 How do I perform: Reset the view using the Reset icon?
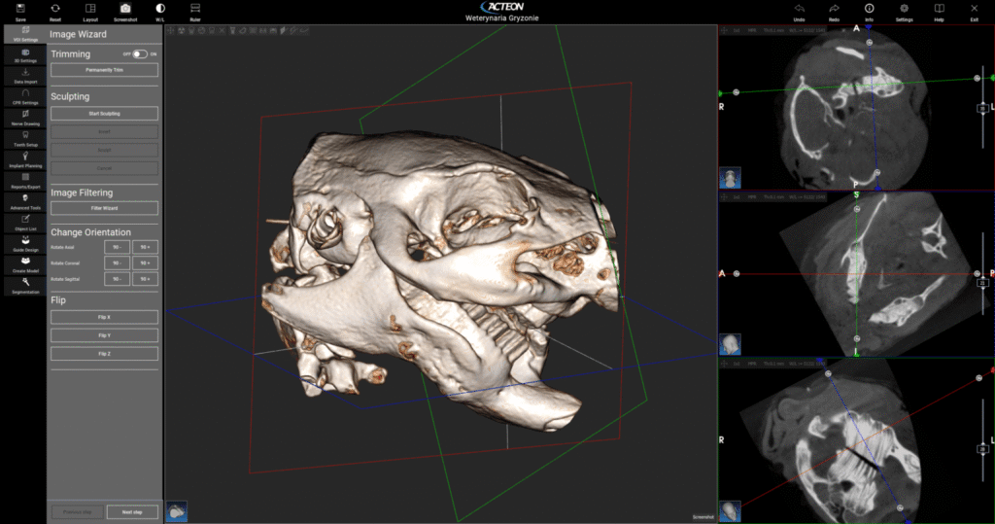pyautogui.click(x=55, y=9)
